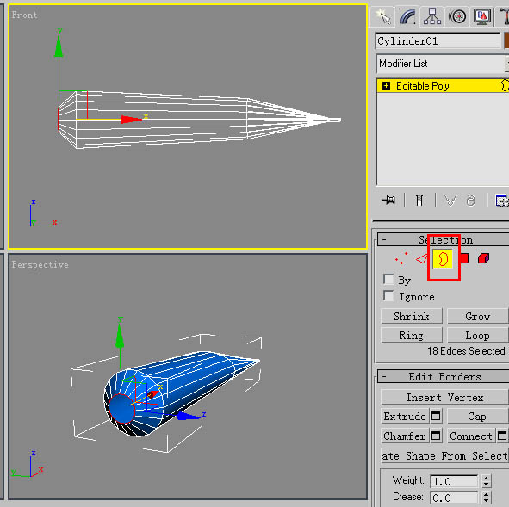The width and height of the screenshot is (509, 507).
Task: Open the Display panel tab
Action: click(482, 16)
